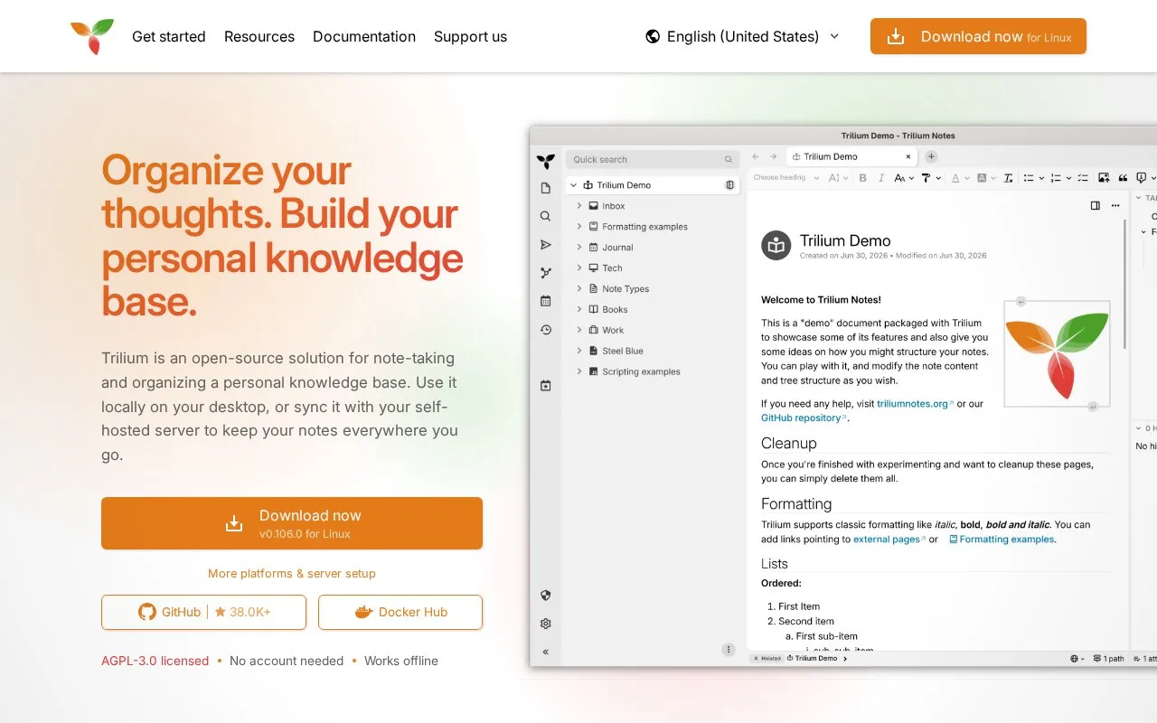Open recent changes history icon

click(546, 330)
